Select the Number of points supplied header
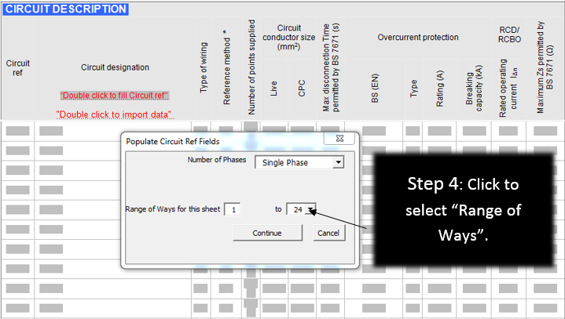 click(x=251, y=67)
